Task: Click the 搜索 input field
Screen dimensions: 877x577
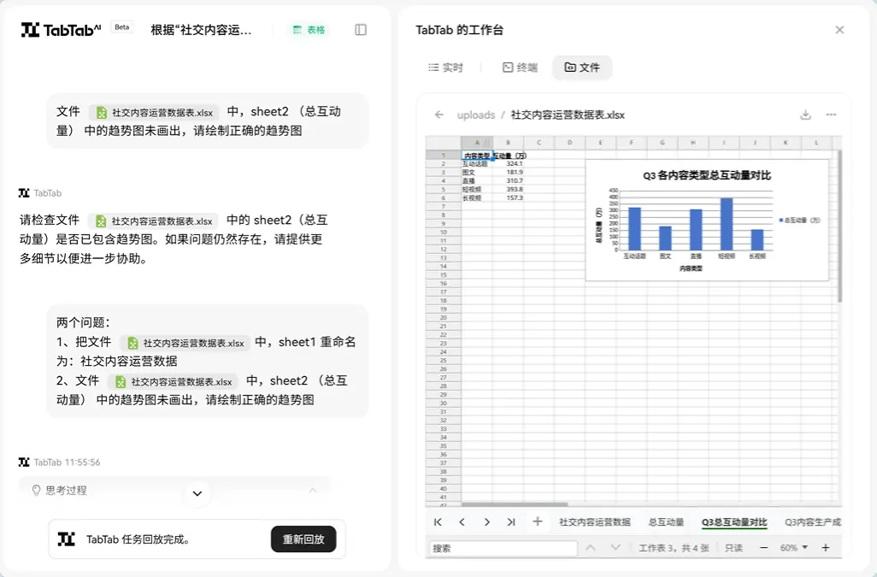Action: (x=503, y=549)
